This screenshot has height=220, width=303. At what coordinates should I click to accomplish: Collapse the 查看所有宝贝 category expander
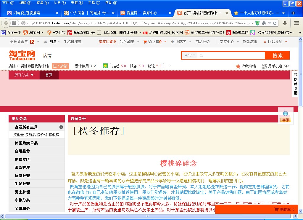click(x=61, y=127)
